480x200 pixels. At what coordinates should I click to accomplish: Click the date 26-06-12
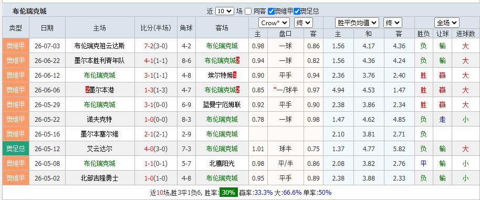tap(47, 76)
